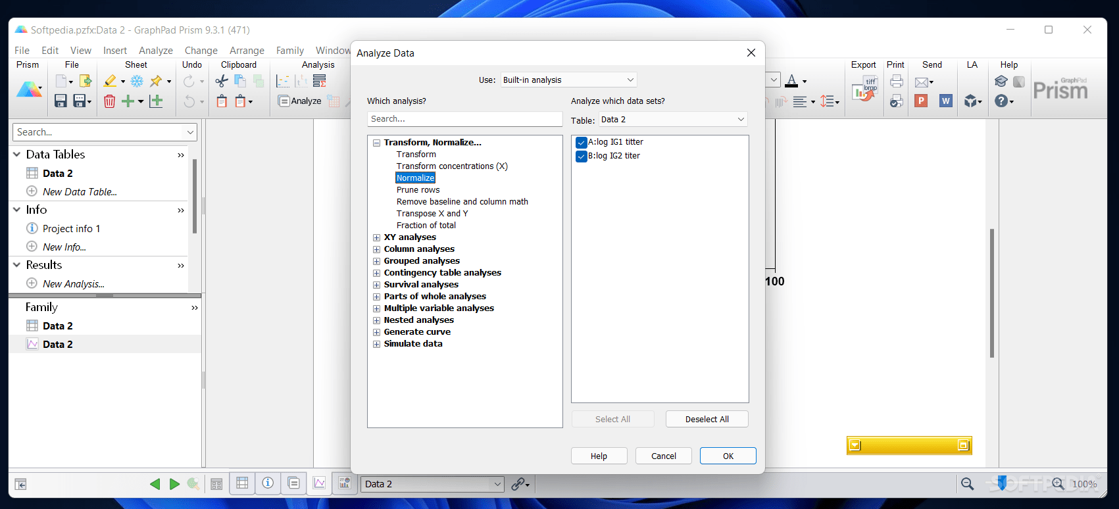This screenshot has width=1119, height=509.
Task: Click the LA cube icon
Action: point(970,101)
